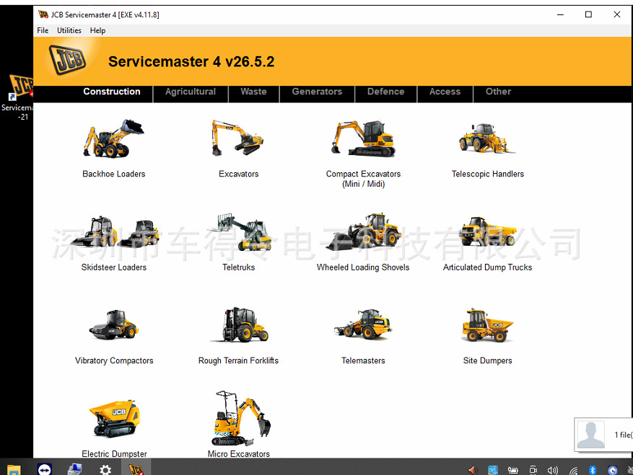633x475 pixels.
Task: Open the Backhoe Loaders machine icon
Action: pyautogui.click(x=113, y=138)
